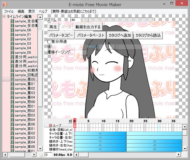This screenshot has width=190, height=160.
Task: Click the film icon beside sample_05
Action: coord(12,53)
